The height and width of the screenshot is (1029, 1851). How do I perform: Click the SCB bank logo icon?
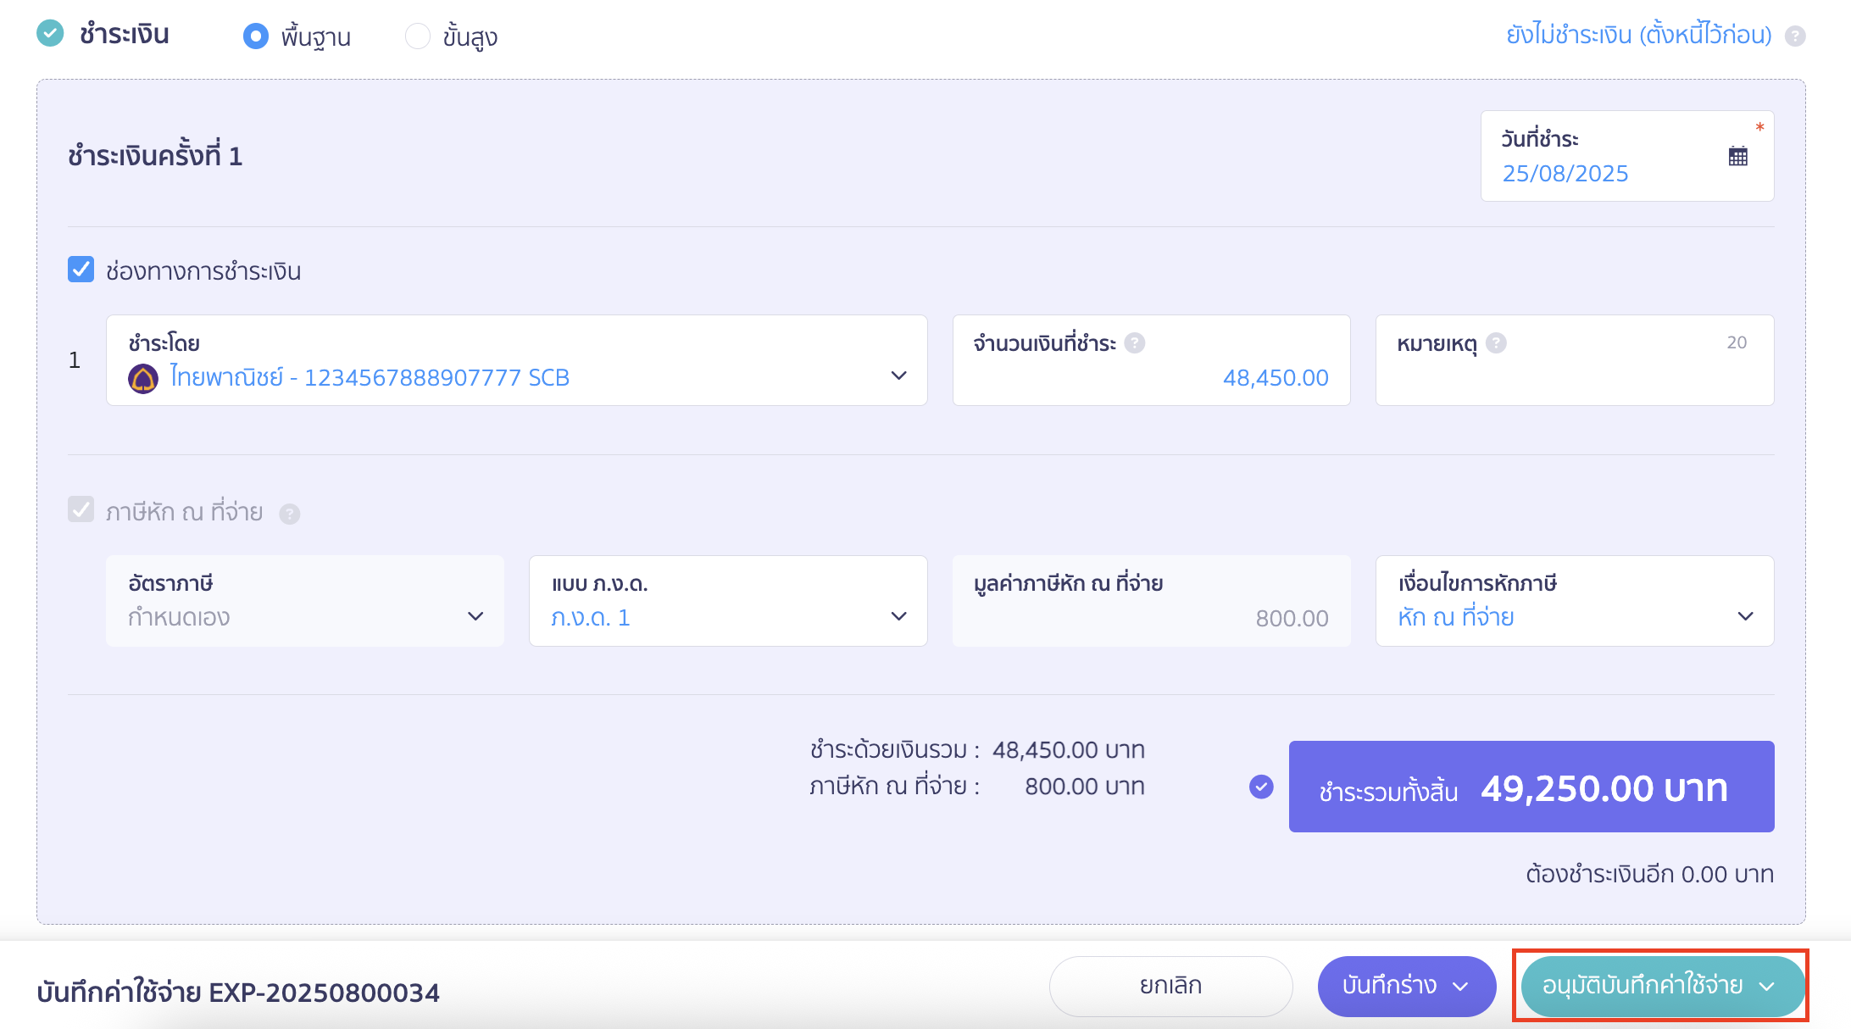coord(143,378)
